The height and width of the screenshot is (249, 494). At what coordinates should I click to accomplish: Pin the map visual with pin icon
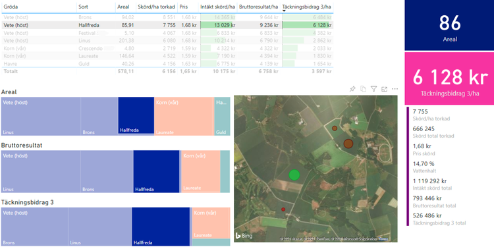[352, 89]
